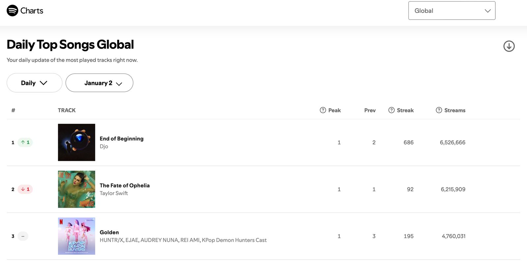Click the Streak column help icon

tap(391, 110)
